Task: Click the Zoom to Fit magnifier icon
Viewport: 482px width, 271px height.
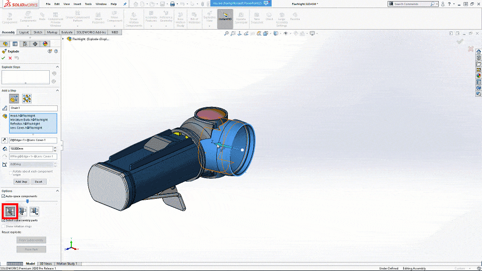Action: point(226,34)
